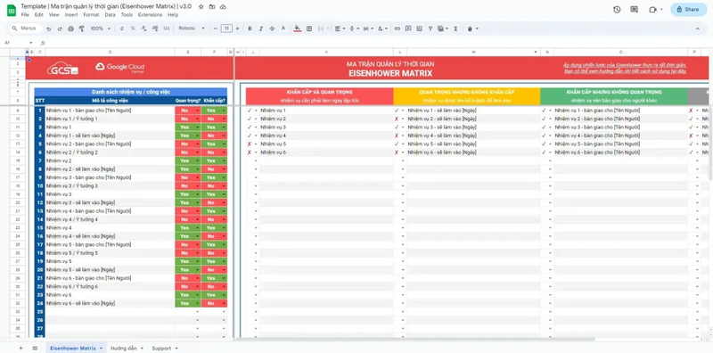This screenshot has width=713, height=353.
Task: Click the Move to folder icon
Action: pyautogui.click(x=212, y=7)
